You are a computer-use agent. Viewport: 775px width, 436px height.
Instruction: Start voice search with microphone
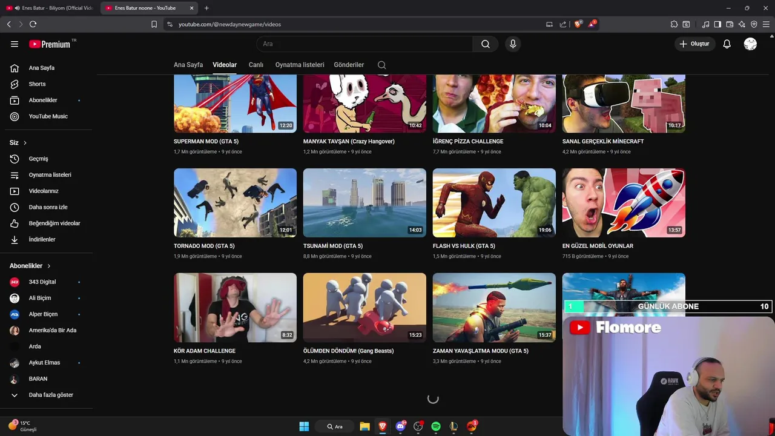(x=513, y=44)
